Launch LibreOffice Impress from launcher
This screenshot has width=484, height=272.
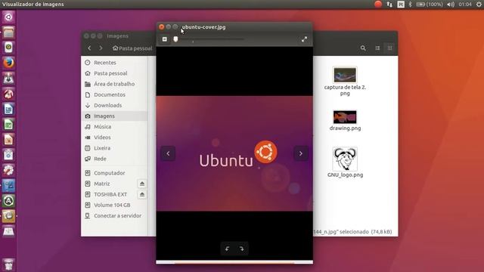tap(8, 139)
